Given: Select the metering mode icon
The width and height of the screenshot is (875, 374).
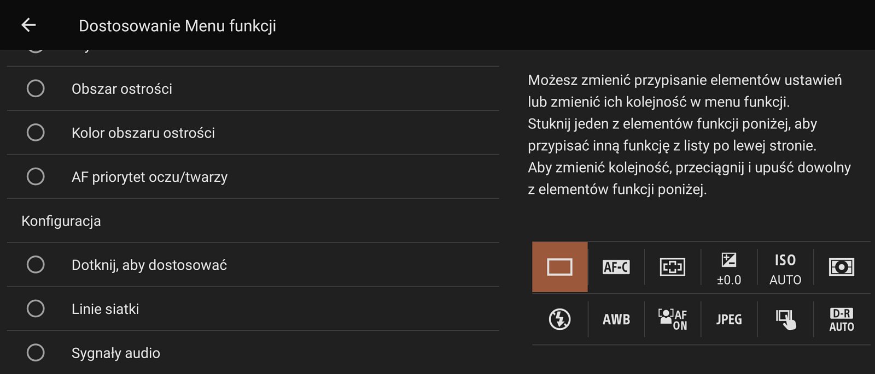Looking at the screenshot, I should click(842, 267).
